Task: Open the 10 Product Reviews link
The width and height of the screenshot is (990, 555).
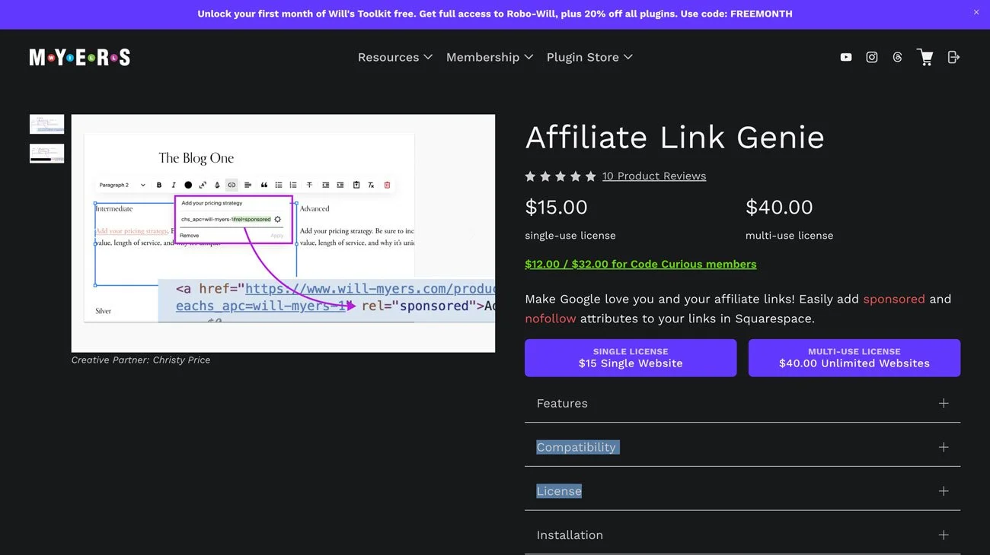Action: click(654, 176)
